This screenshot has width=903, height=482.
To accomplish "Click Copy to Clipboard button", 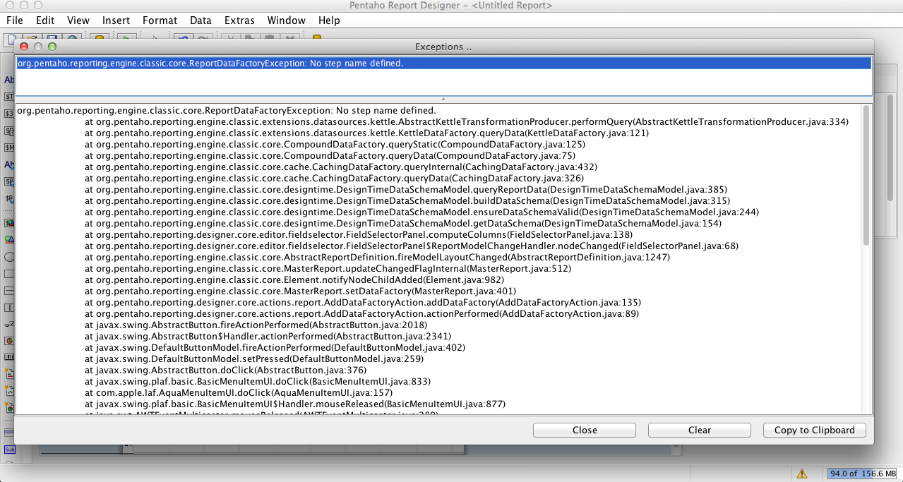I will (x=815, y=430).
